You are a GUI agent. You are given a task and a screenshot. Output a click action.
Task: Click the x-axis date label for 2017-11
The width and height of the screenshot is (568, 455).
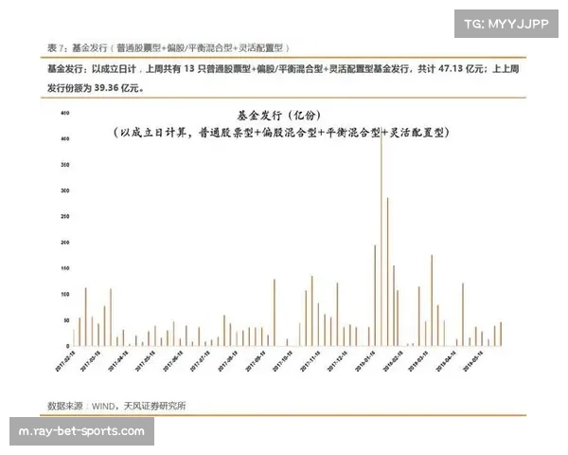tap(310, 361)
